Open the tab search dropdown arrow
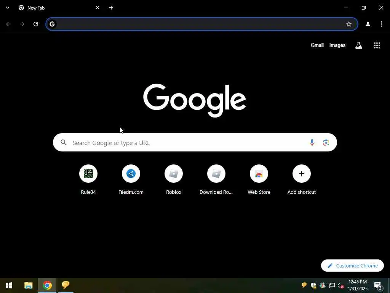 8,8
